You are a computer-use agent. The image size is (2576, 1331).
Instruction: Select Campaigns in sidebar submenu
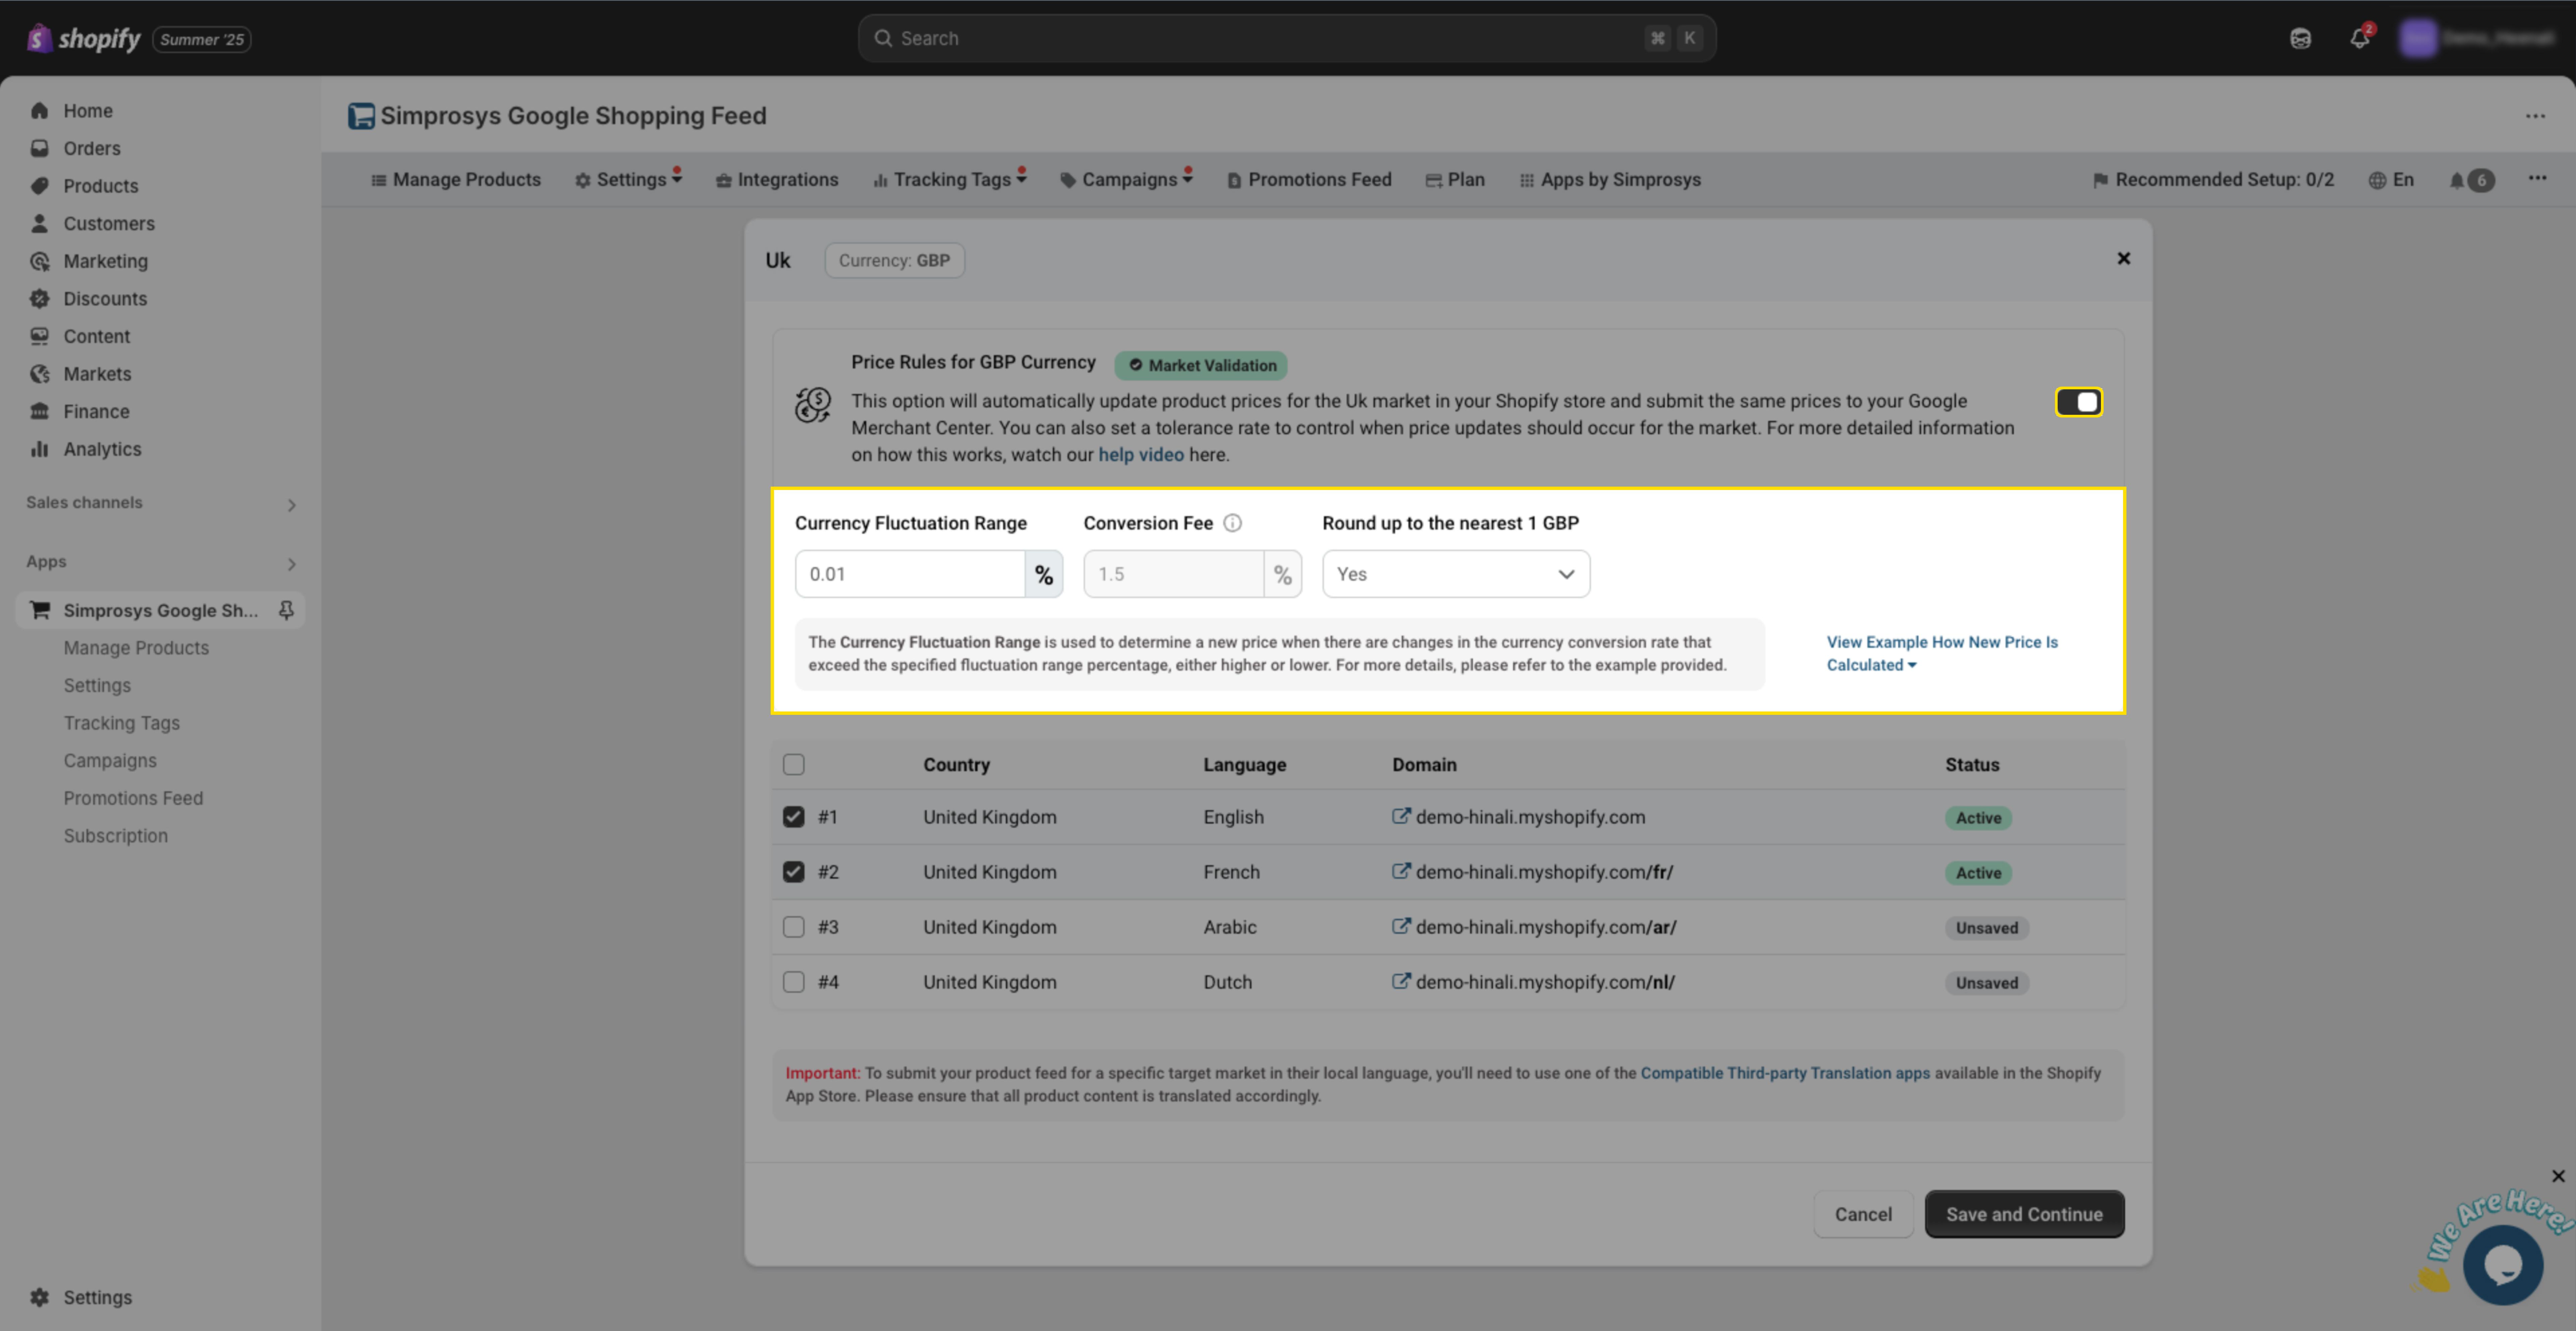point(110,761)
